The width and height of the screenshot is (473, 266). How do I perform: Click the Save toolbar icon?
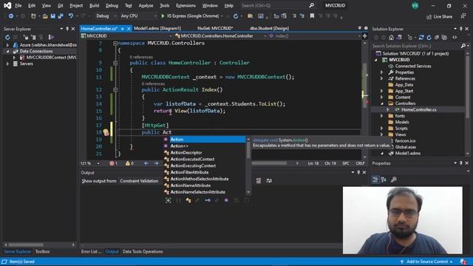coord(52,16)
